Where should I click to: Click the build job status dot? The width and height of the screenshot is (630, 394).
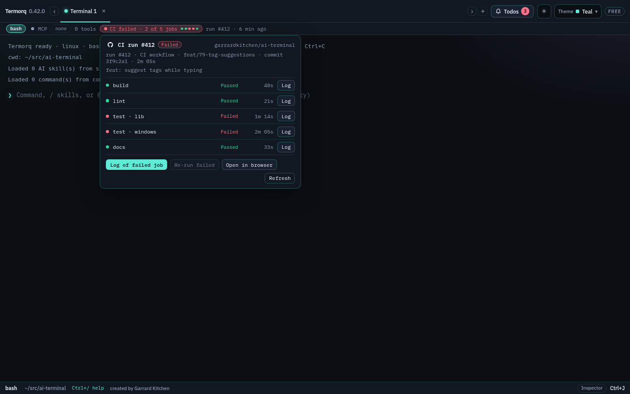tap(108, 85)
